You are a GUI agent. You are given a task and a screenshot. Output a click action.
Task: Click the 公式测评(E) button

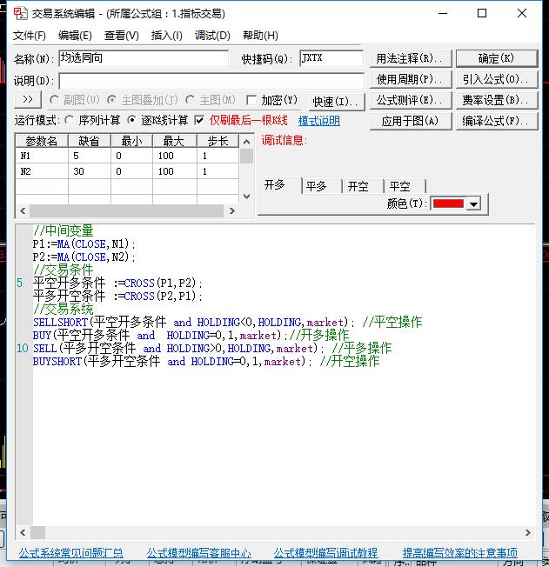coord(411,100)
